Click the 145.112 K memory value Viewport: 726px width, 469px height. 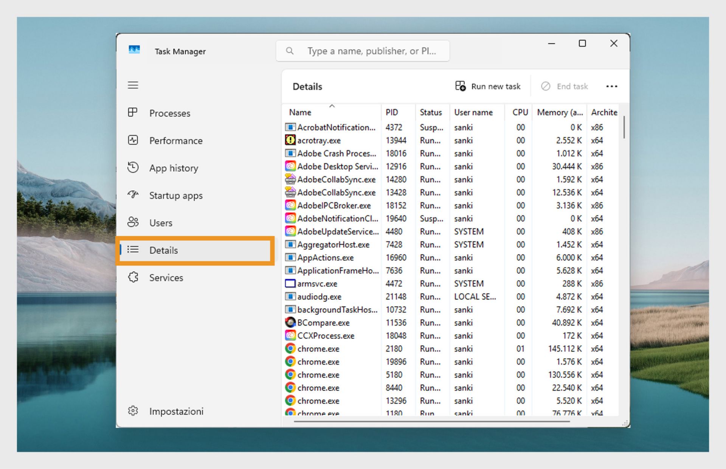(x=565, y=349)
